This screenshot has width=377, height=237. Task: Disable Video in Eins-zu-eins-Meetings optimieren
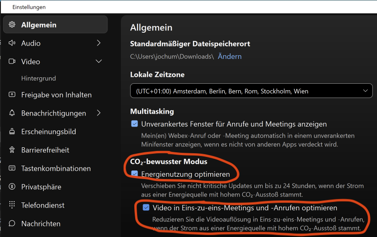tap(146, 208)
